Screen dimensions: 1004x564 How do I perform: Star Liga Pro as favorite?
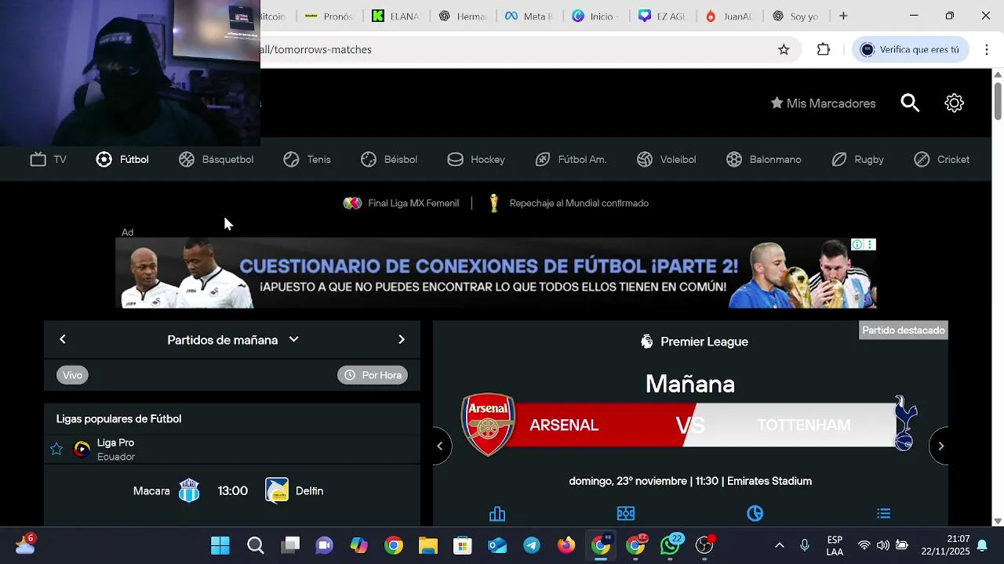pos(56,450)
